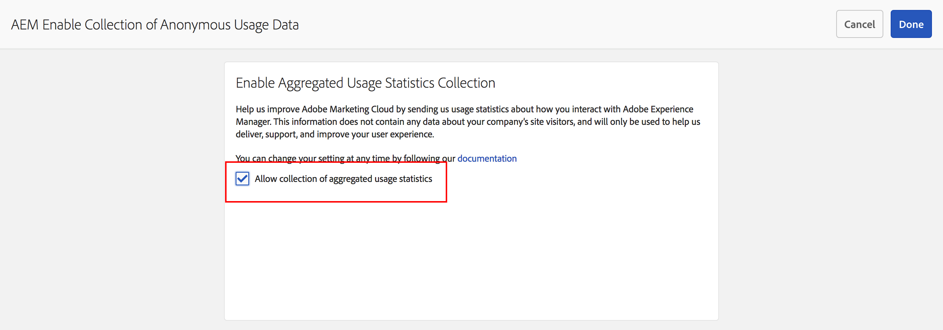This screenshot has width=943, height=330.
Task: Click the "Enable Aggregated Usage Statistics Collection" heading
Action: [365, 83]
